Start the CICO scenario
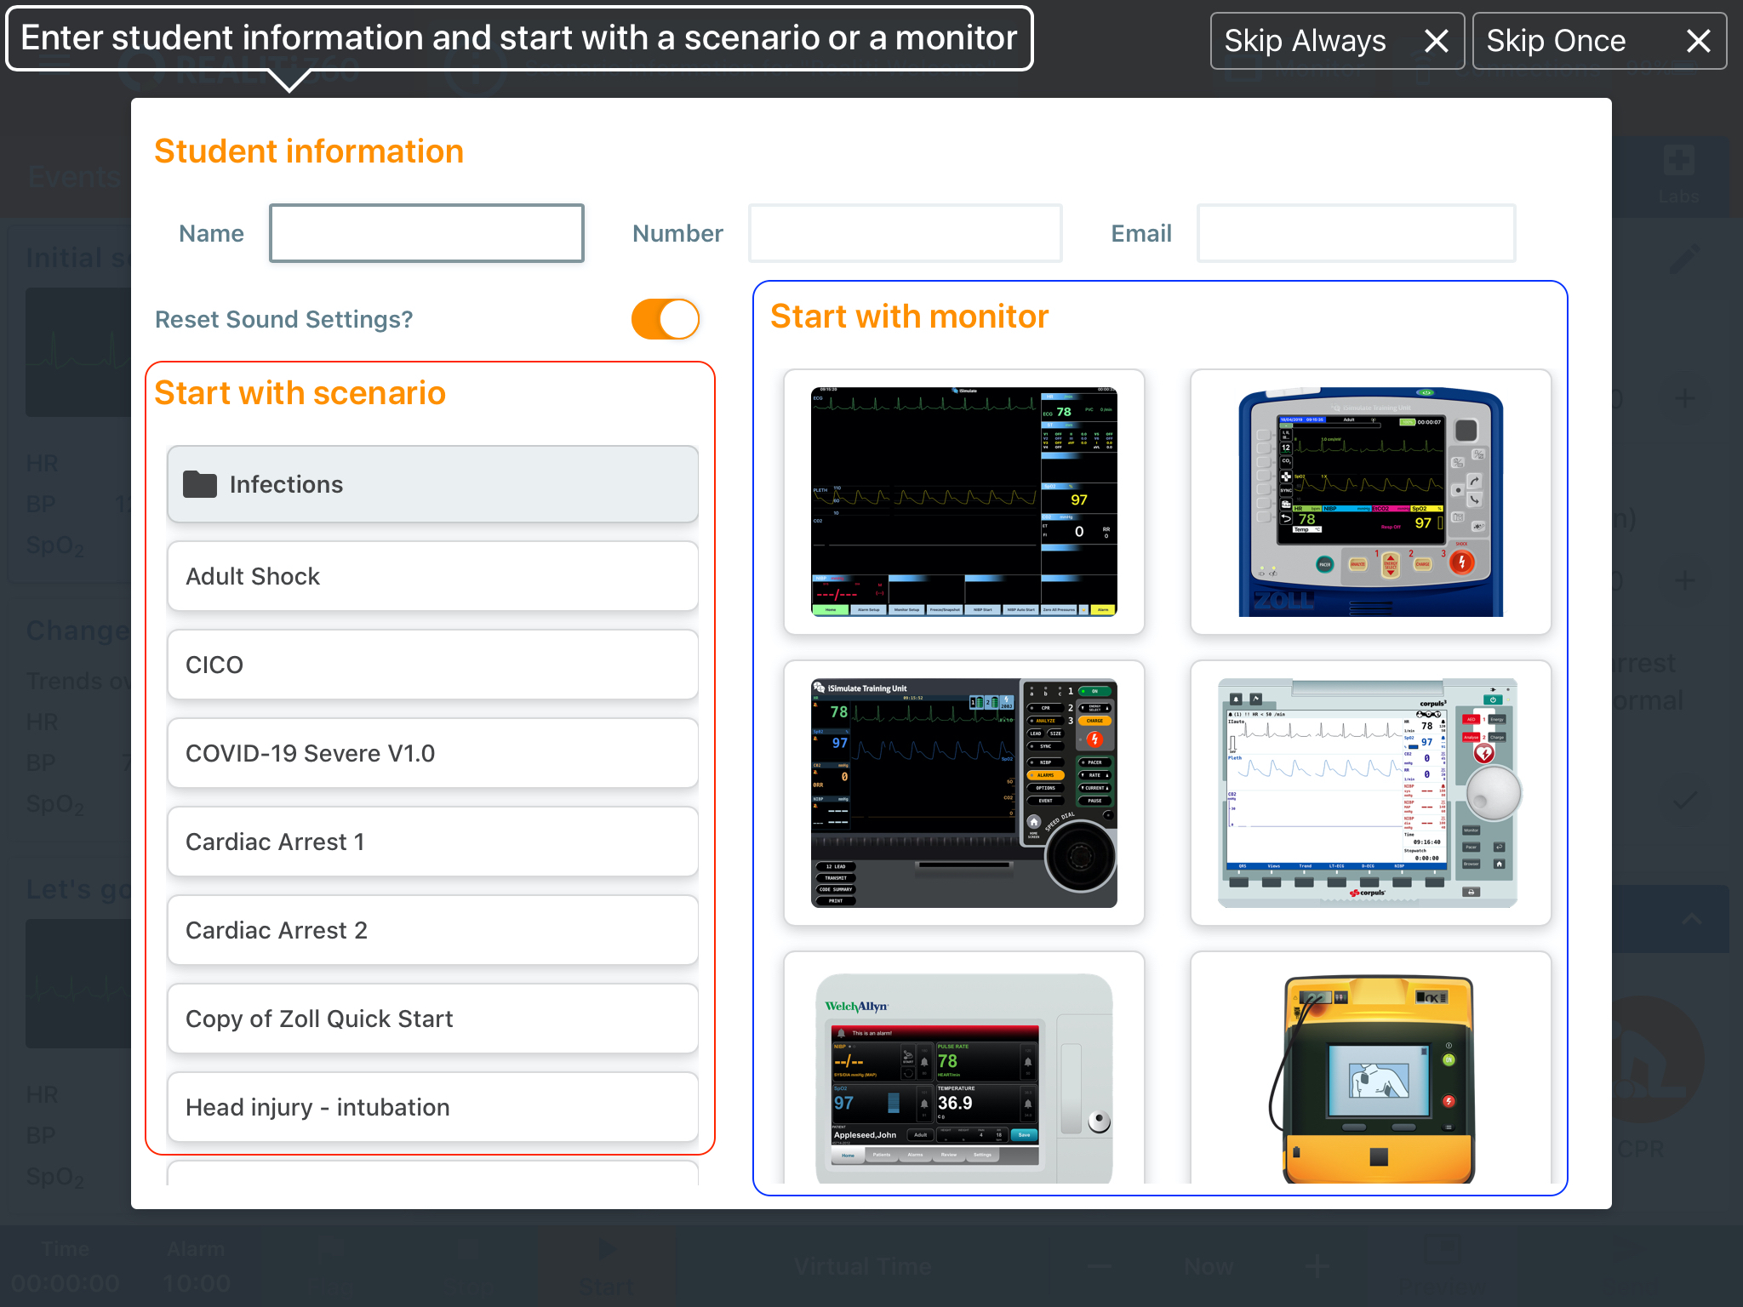This screenshot has width=1743, height=1307. tap(432, 665)
